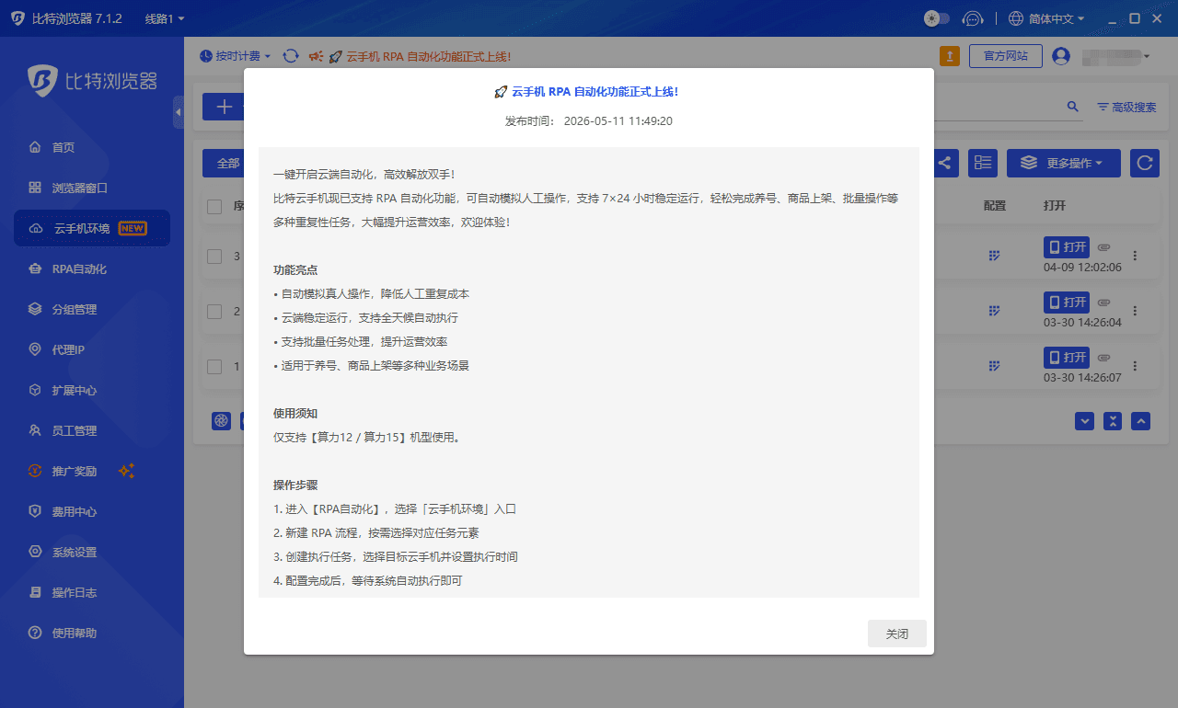Click the round icon at bottom left of table

pyautogui.click(x=222, y=420)
